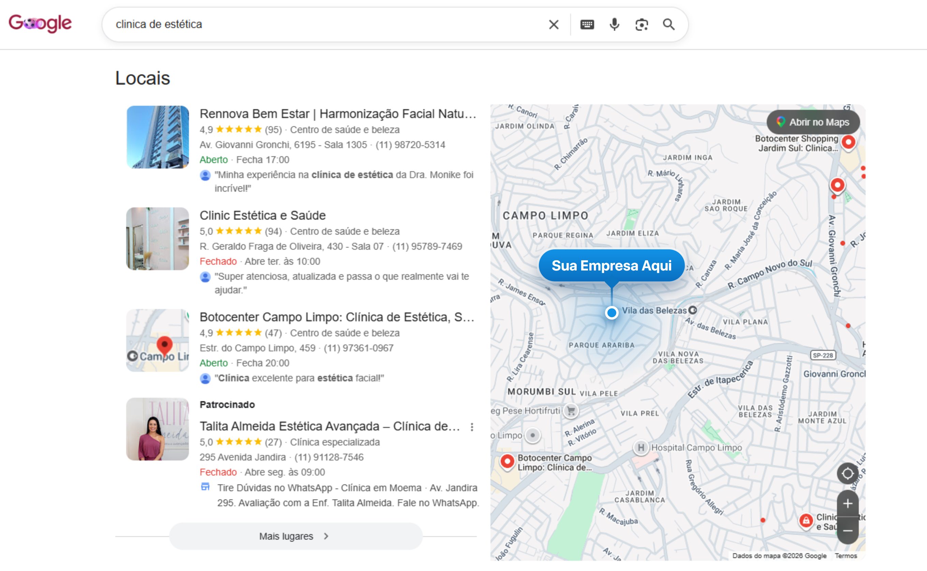Open the sponsored Talita Almeida Estética Avançada listing

click(x=330, y=426)
